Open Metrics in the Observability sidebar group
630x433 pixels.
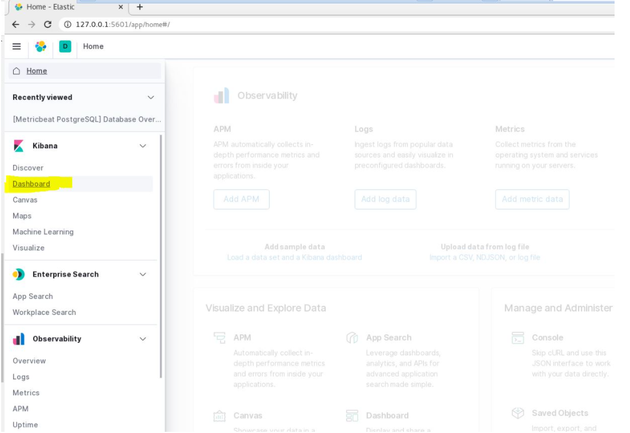tap(26, 393)
